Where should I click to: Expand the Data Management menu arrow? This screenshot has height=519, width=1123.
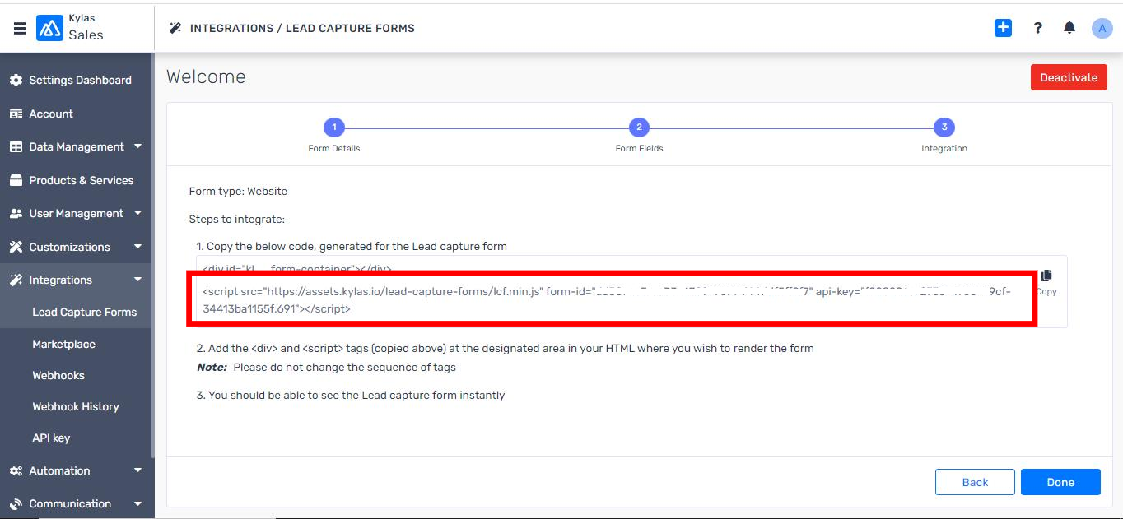[x=137, y=146]
